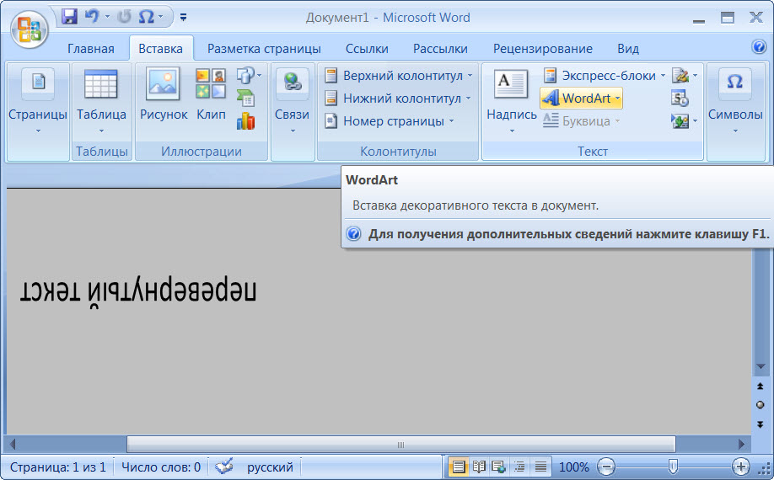This screenshot has width=774, height=480.
Task: Open the Office button menu
Action: 30,29
